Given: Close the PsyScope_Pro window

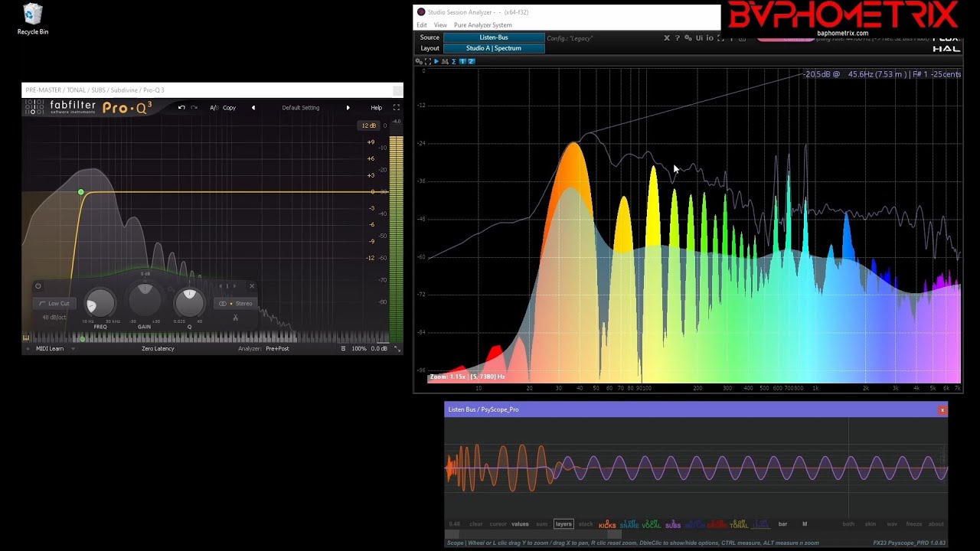Looking at the screenshot, I should [x=942, y=410].
